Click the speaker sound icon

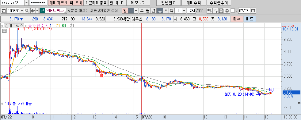point(33,11)
